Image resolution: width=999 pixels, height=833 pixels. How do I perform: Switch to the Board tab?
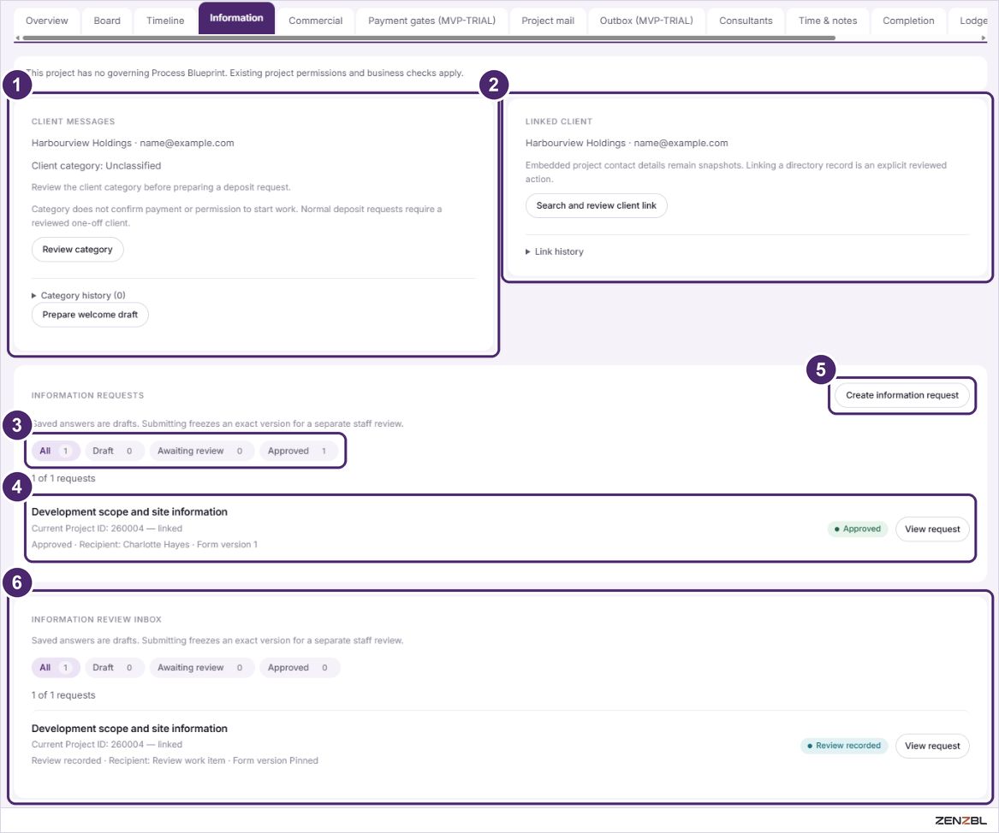coord(107,21)
